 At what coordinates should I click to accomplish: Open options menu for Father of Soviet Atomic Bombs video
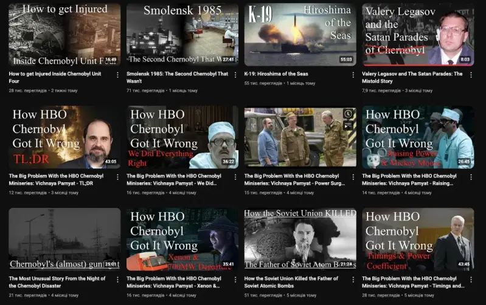click(353, 279)
